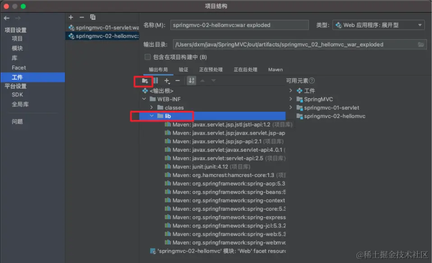Add a new artifact with plus icon
Screen dimensions: 432x263
pos(71,17)
